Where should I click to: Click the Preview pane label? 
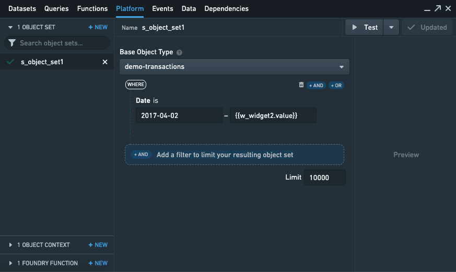pyautogui.click(x=406, y=155)
